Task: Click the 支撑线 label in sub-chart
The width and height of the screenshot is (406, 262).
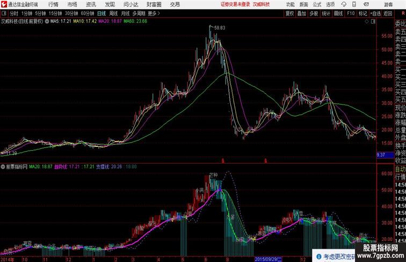Action: point(103,167)
